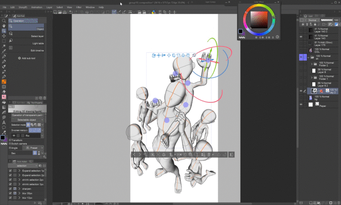Expand the Folder 1 layer folder
This screenshot has height=205, width=341.
click(x=312, y=78)
